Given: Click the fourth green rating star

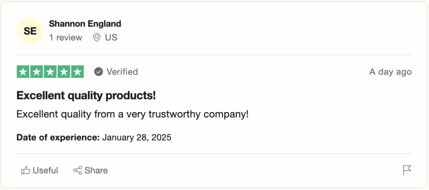Looking at the screenshot, I should [x=64, y=72].
